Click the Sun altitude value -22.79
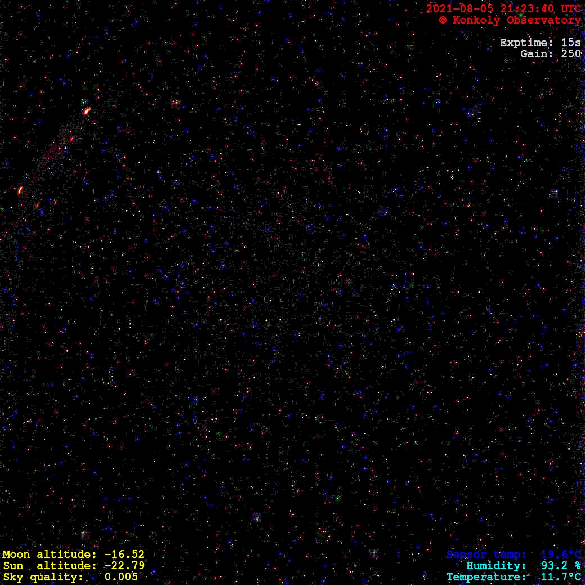This screenshot has width=585, height=585. click(x=124, y=566)
